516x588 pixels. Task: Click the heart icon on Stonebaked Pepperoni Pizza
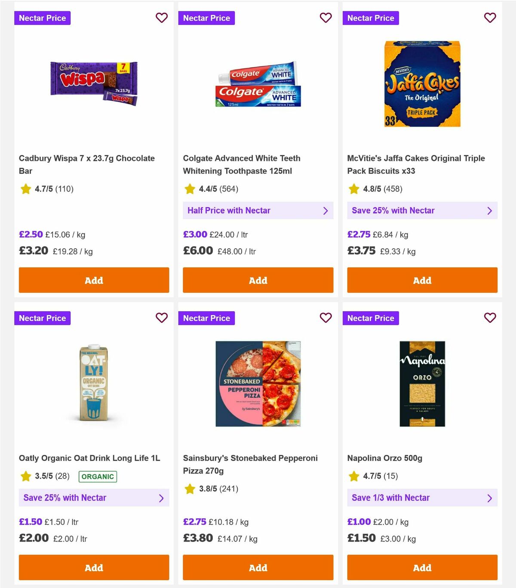tap(326, 318)
